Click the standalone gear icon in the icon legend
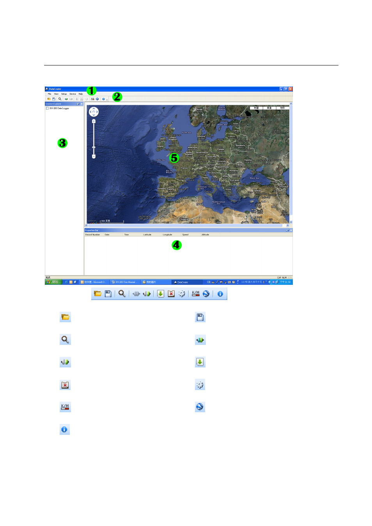 200,385
